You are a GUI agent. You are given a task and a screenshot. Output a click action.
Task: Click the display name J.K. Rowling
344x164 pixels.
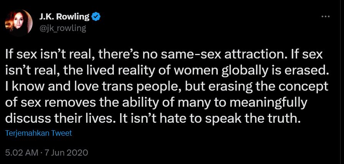64,16
